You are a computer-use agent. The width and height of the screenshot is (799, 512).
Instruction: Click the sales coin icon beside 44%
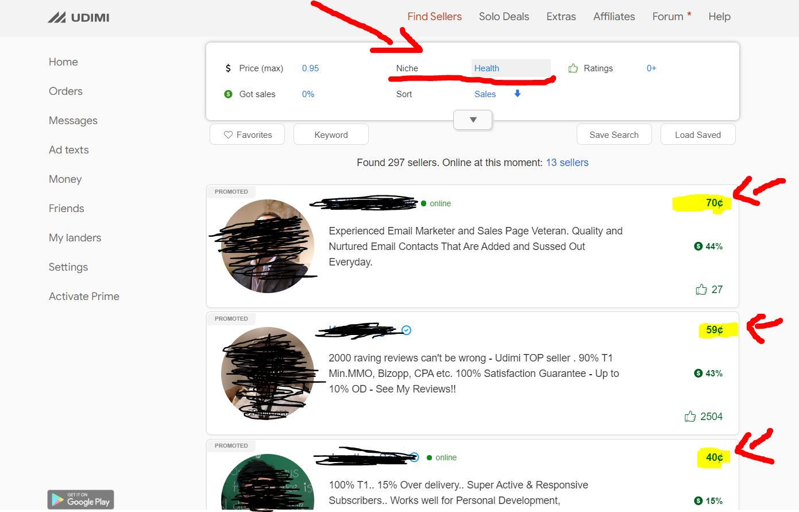[x=698, y=247]
